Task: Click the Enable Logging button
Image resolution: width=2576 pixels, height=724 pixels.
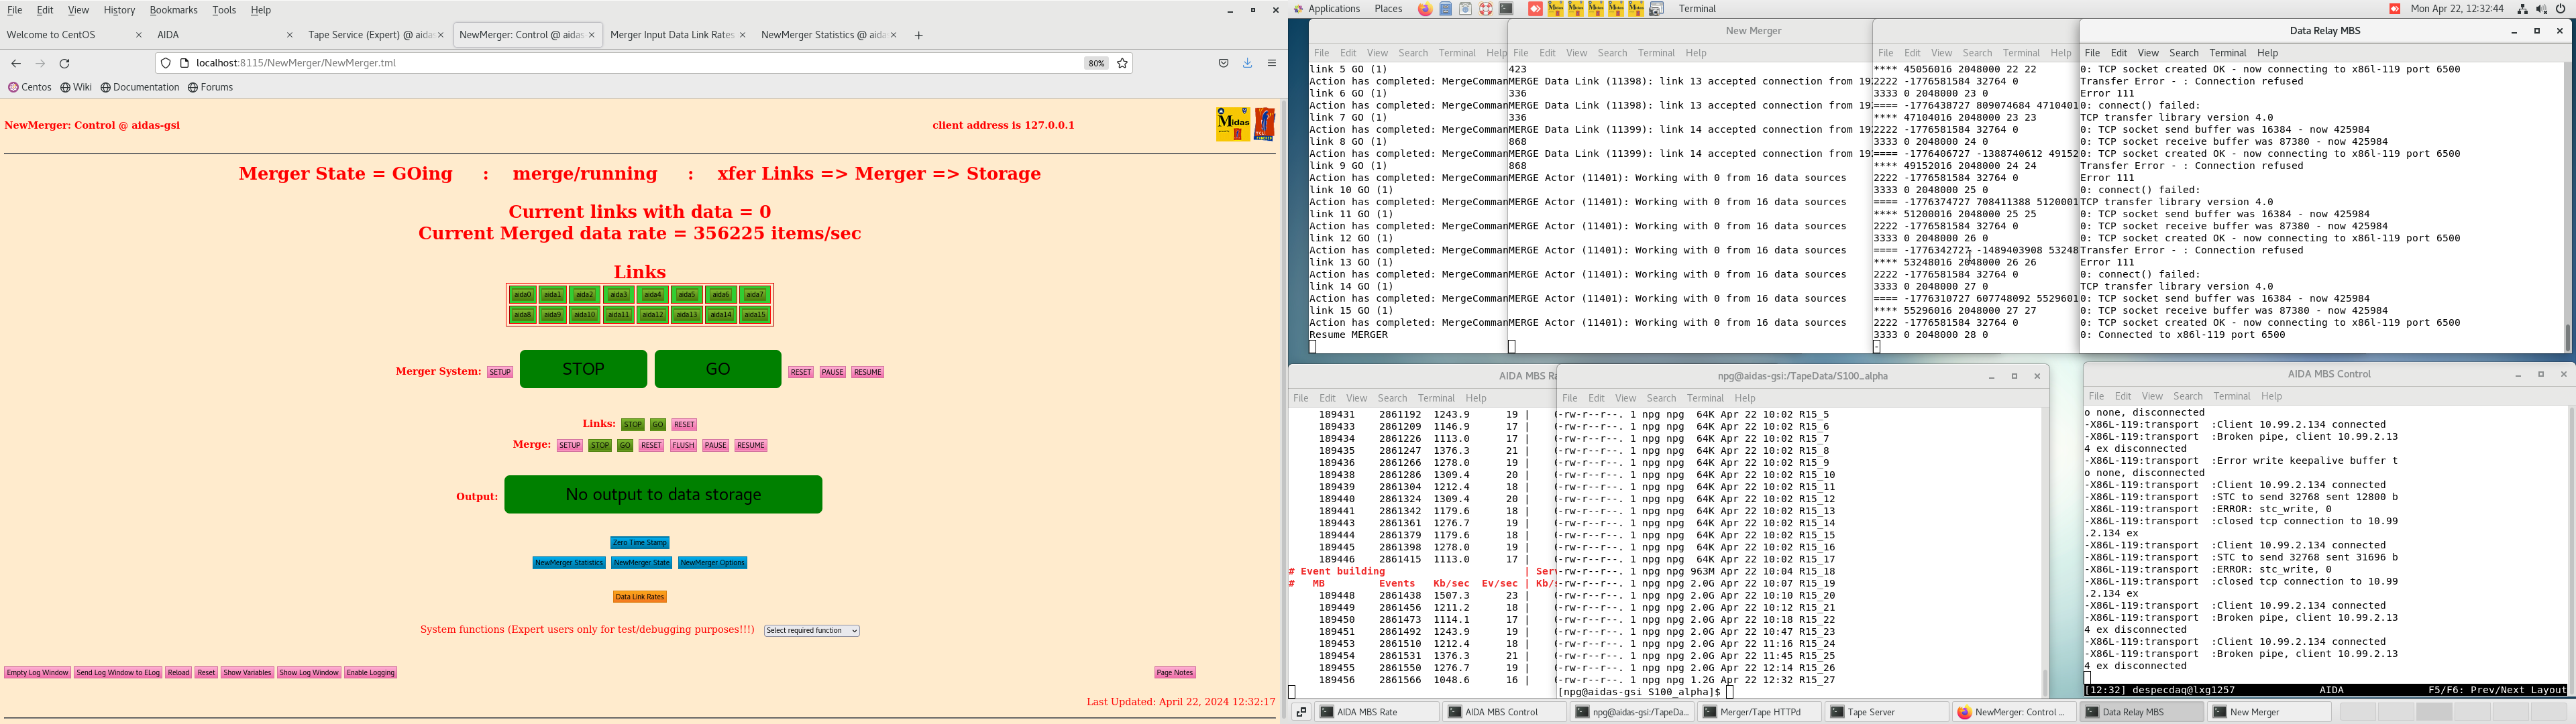Action: coord(371,673)
